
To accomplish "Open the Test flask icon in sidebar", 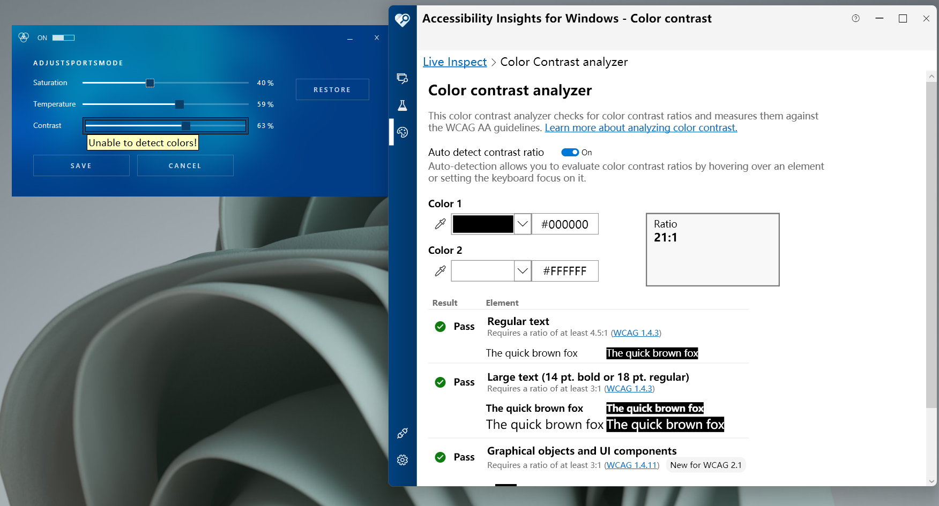I will click(403, 105).
